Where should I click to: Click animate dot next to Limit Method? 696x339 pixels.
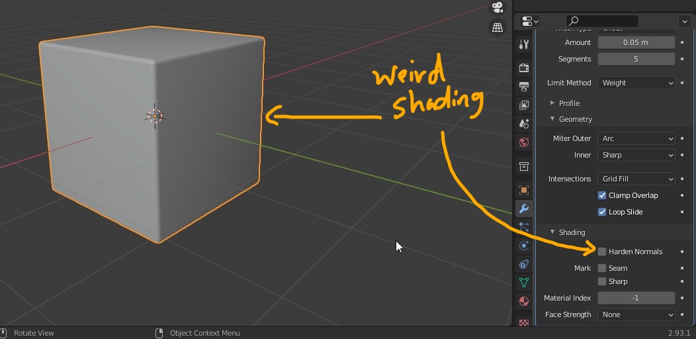pos(682,83)
